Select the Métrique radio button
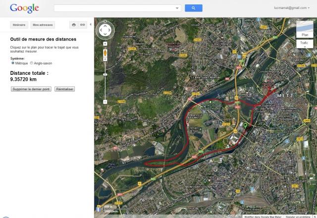 point(13,63)
